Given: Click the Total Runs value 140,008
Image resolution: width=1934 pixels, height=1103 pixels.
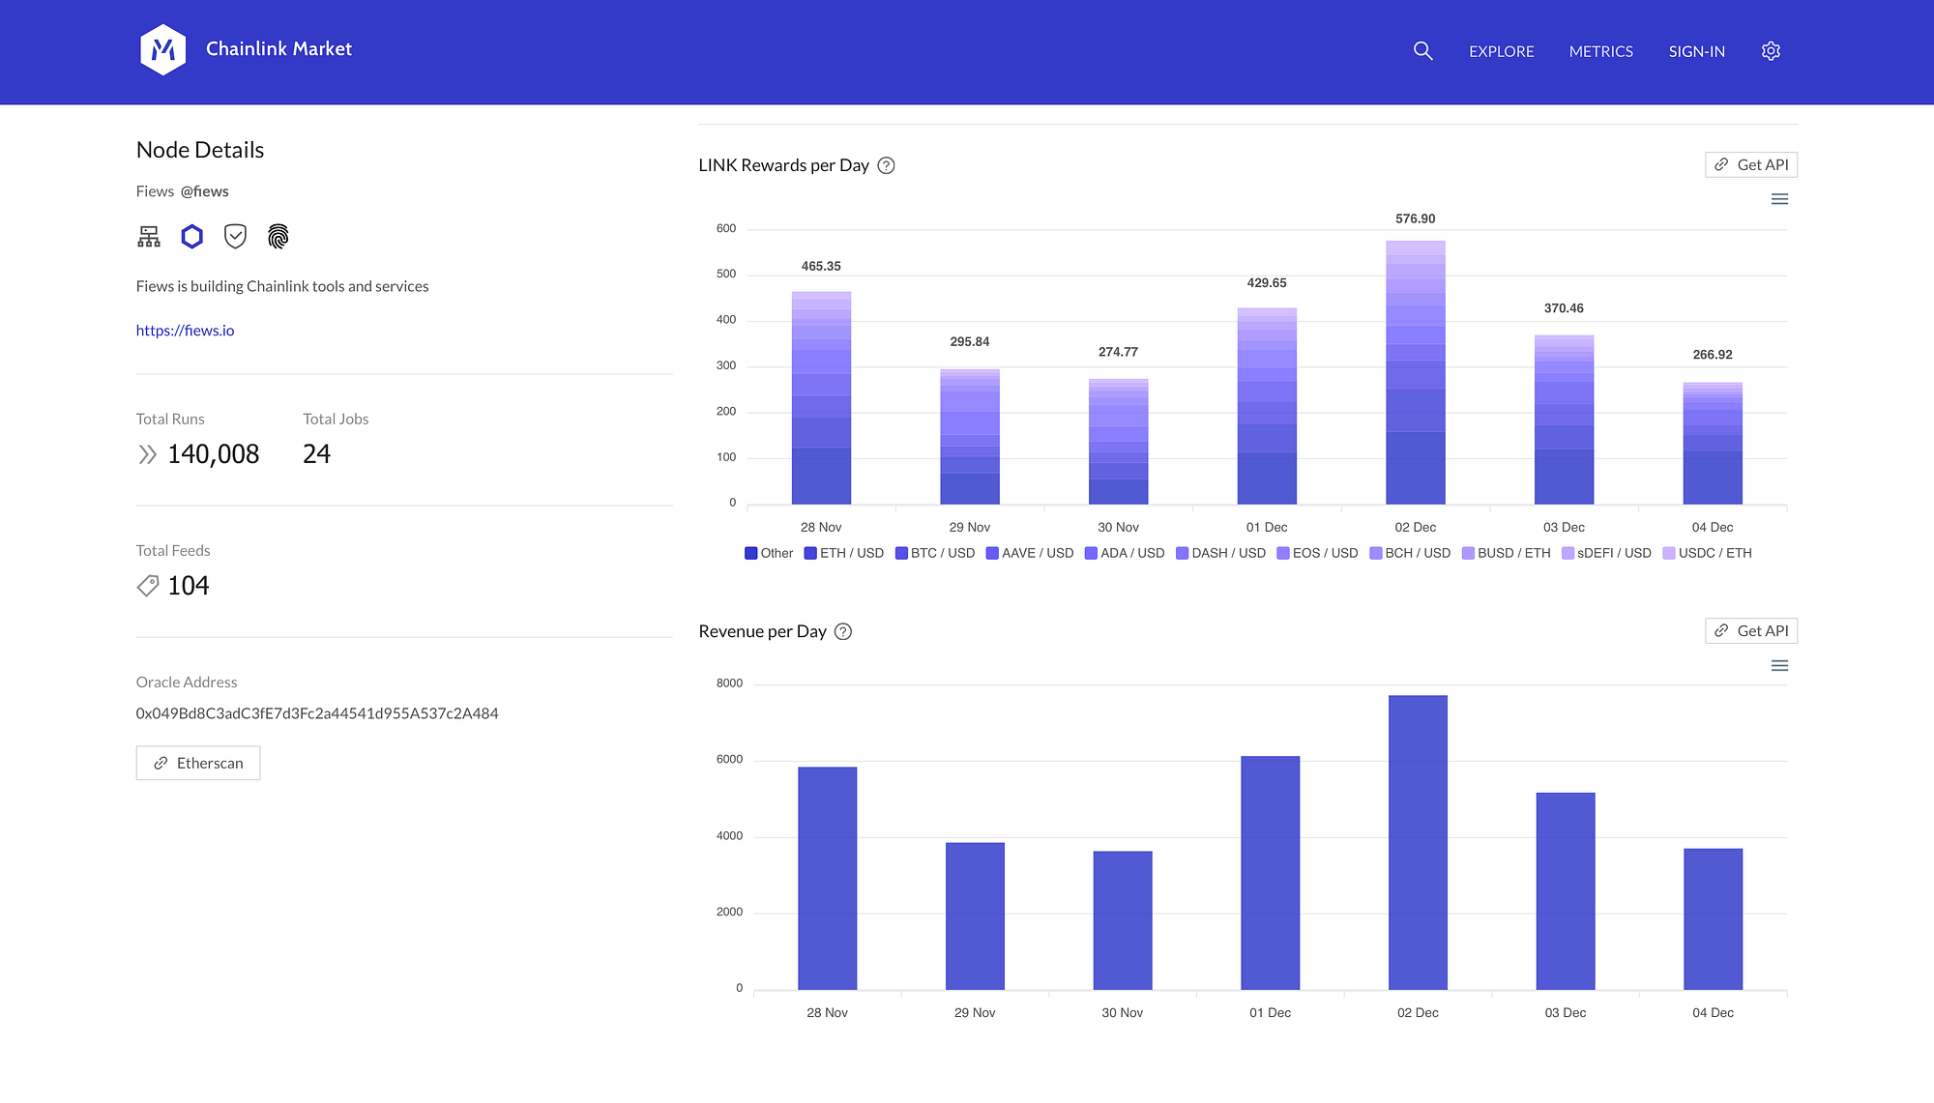Looking at the screenshot, I should coord(214,454).
